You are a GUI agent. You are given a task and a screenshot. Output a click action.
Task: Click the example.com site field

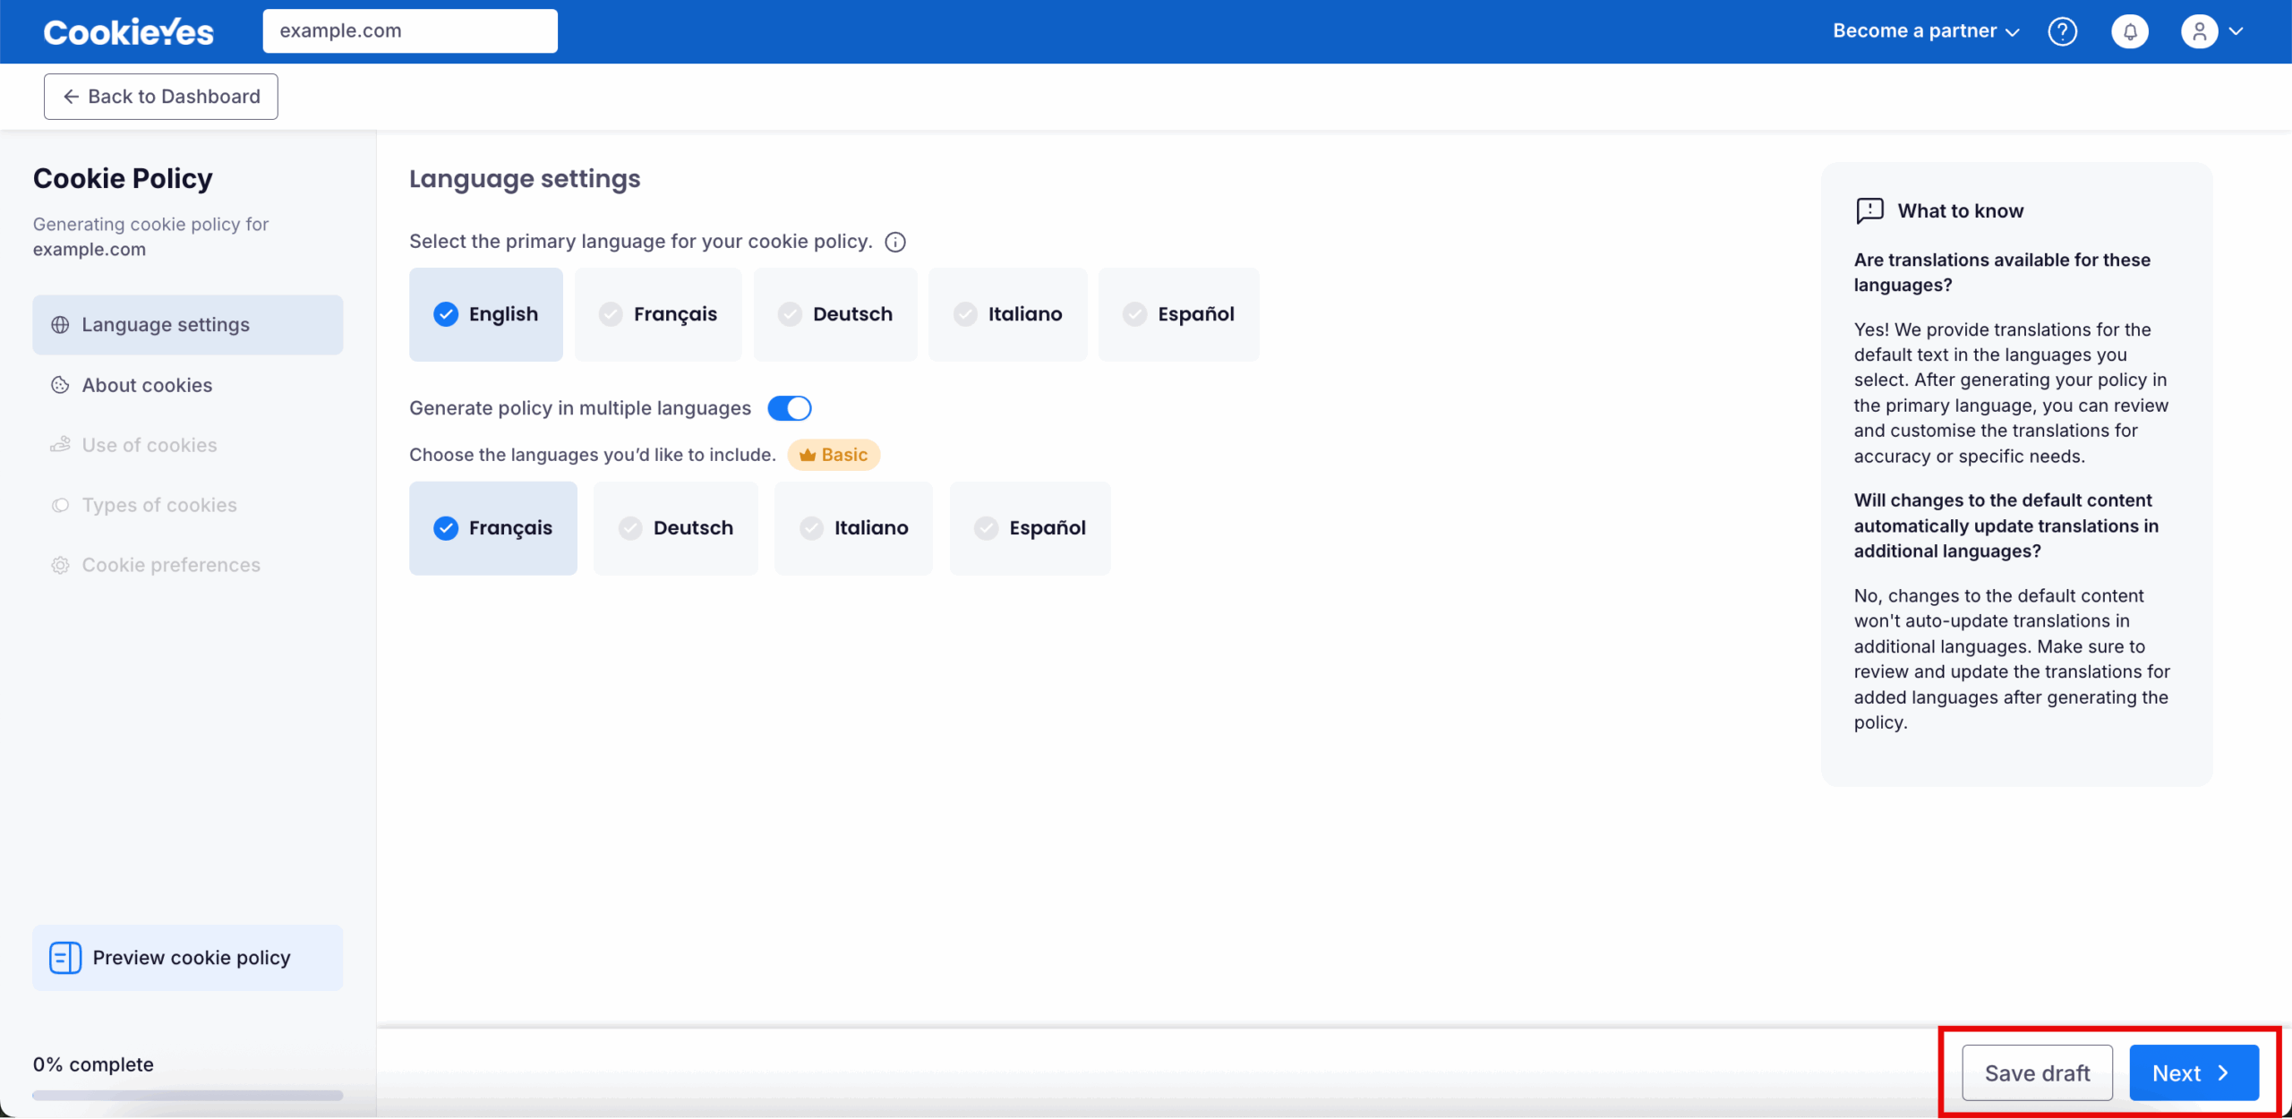[x=409, y=31]
